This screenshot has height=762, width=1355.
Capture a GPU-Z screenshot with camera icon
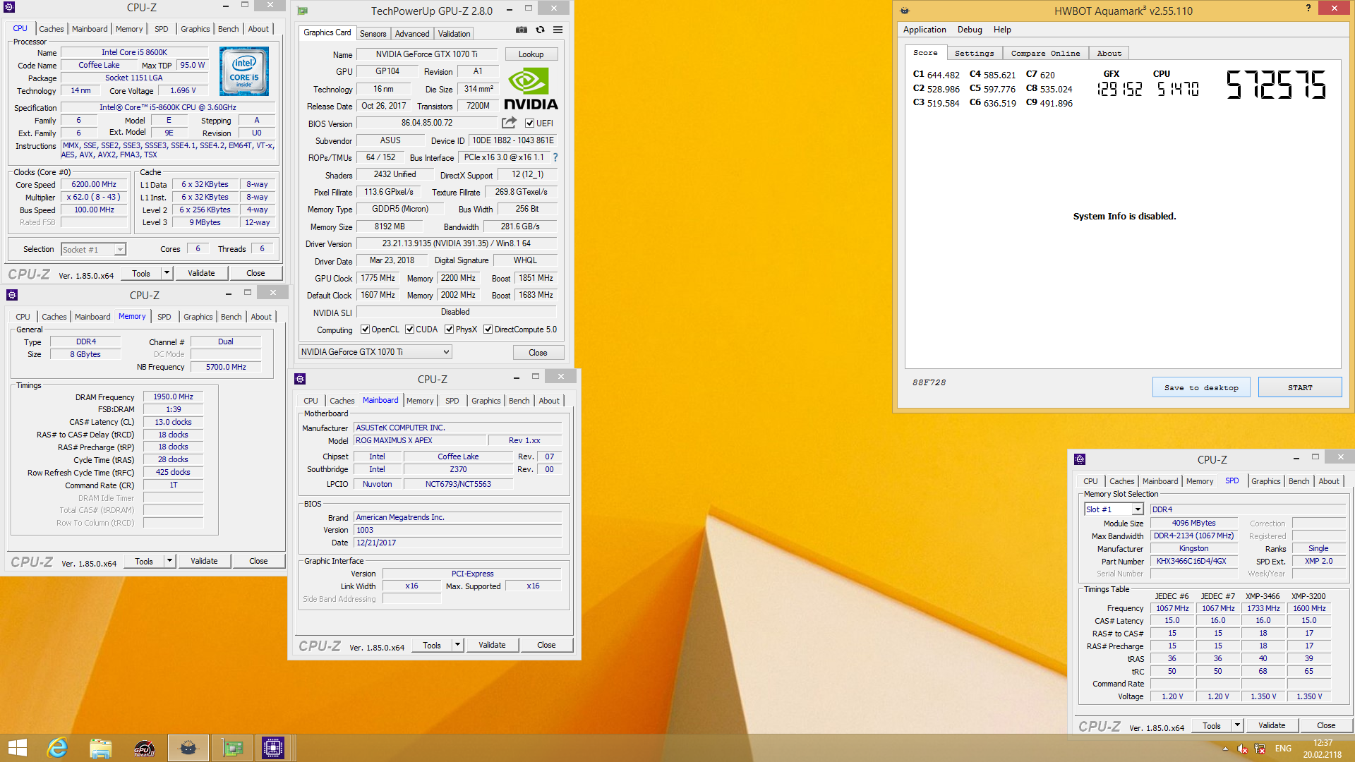click(521, 30)
